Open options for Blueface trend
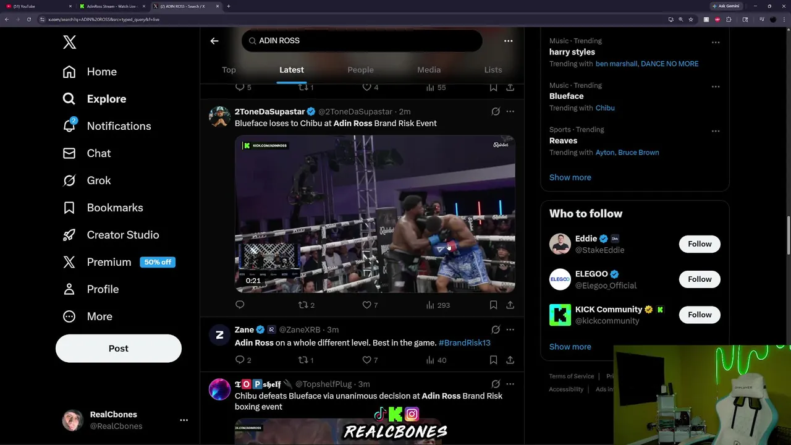 coord(716,87)
